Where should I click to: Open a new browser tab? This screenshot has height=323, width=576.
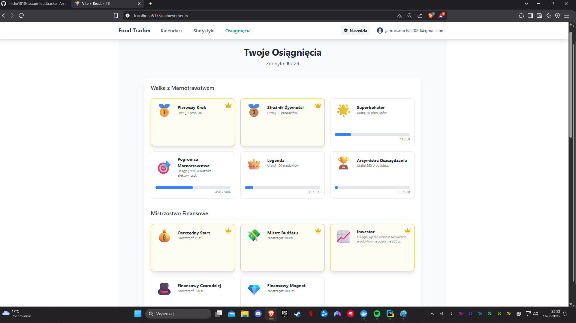tap(150, 4)
